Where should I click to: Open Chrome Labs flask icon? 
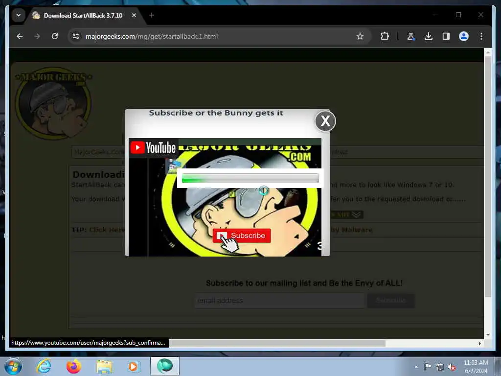coord(411,36)
